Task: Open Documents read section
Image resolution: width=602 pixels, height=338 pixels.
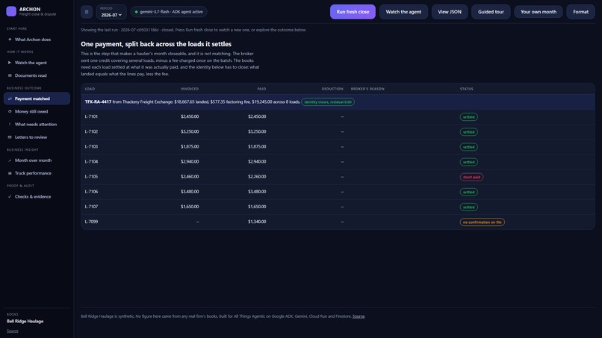Action: (x=37, y=75)
